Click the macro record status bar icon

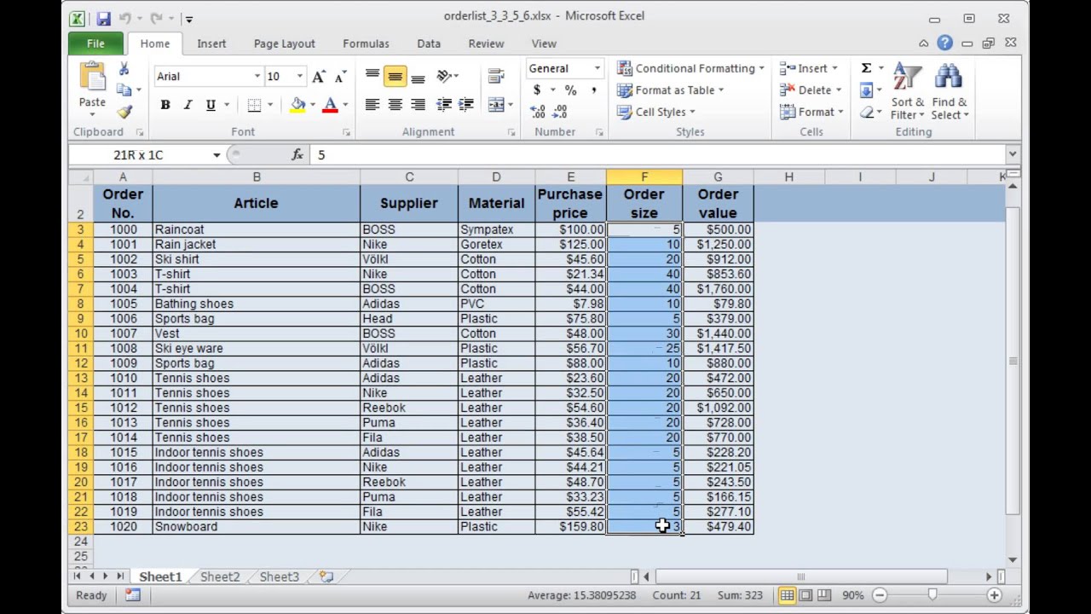[133, 595]
